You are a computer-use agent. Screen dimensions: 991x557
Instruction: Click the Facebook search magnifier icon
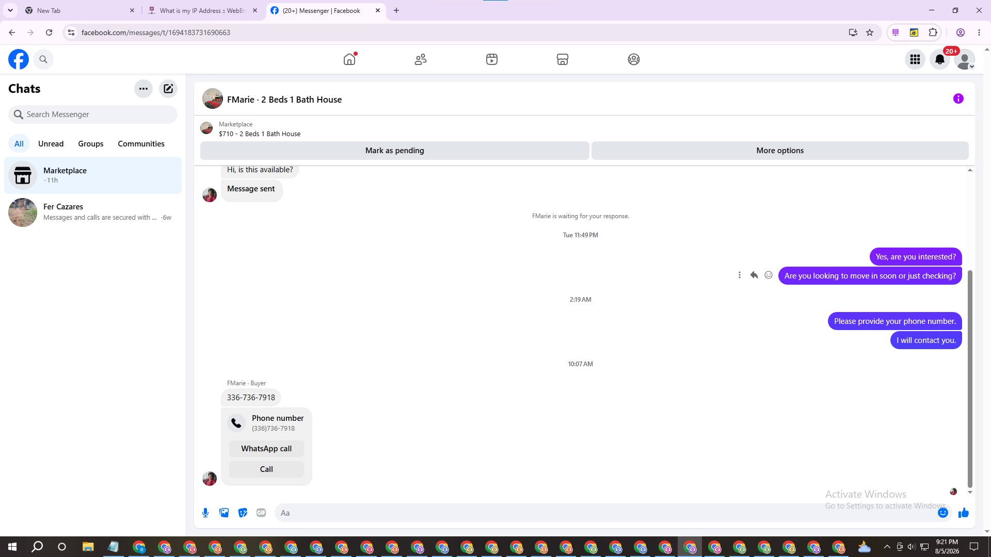(x=43, y=59)
